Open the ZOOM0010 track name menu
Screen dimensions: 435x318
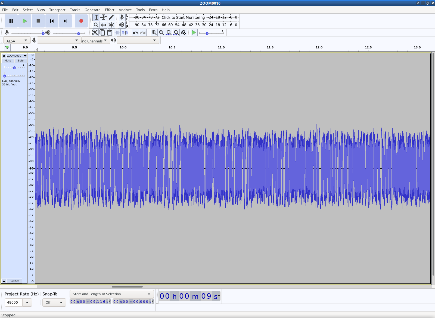[17, 56]
